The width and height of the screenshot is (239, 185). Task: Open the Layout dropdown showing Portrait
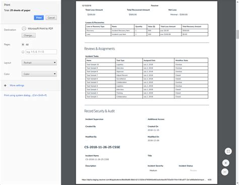coord(39,63)
